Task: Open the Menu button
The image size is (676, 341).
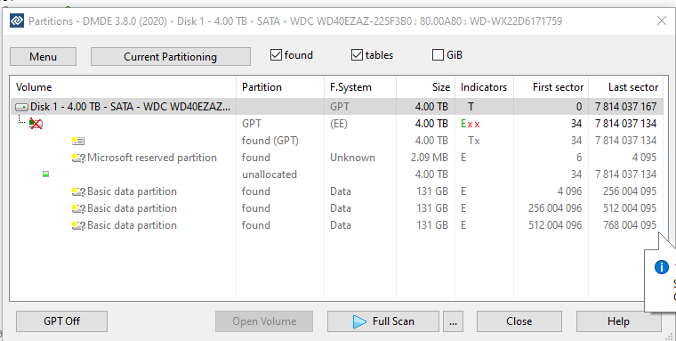Action: click(43, 57)
